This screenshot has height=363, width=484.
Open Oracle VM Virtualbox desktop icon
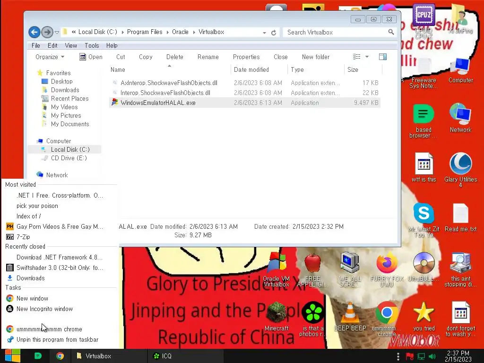(x=277, y=269)
